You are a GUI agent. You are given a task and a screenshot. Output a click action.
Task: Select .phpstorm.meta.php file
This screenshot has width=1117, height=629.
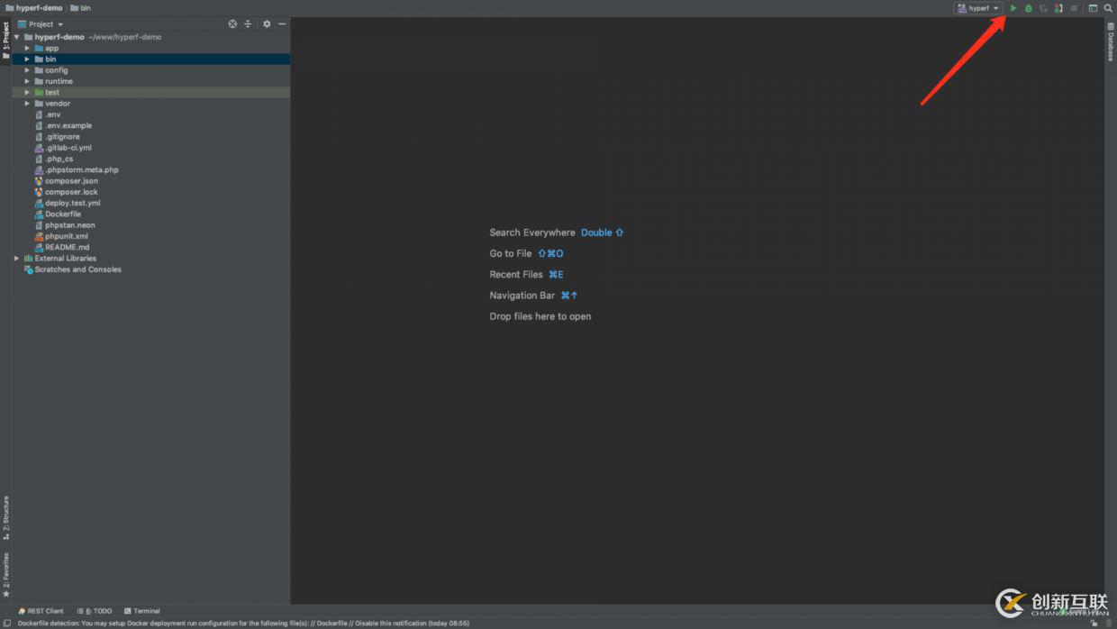point(82,169)
